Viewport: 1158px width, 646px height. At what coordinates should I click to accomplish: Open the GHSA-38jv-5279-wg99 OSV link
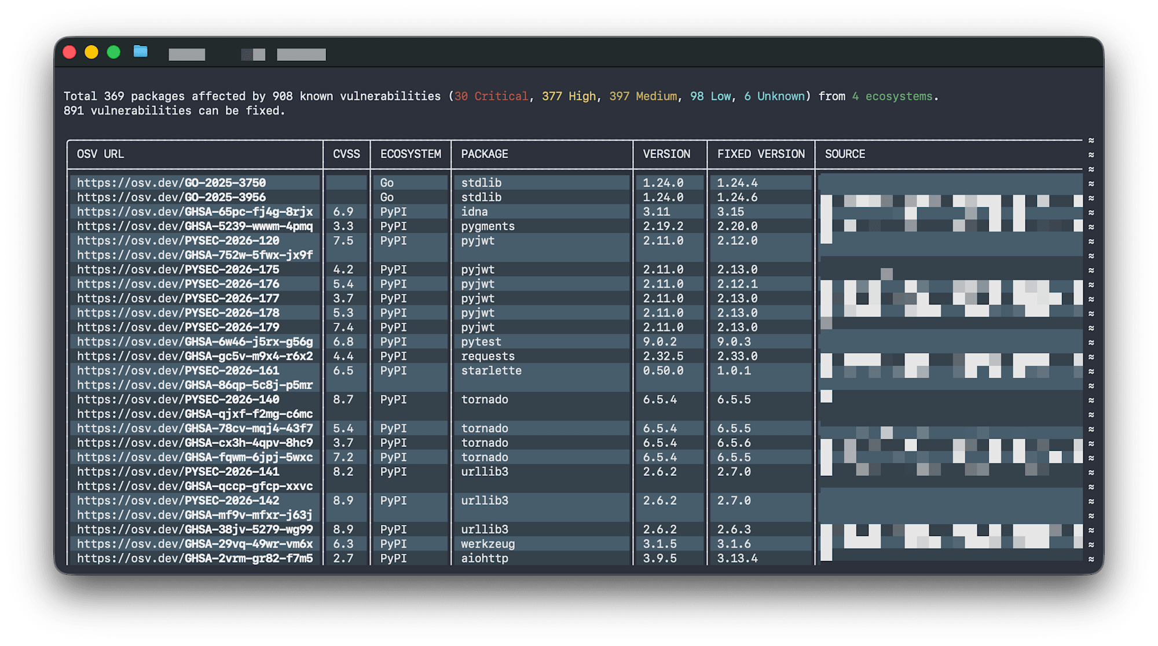coord(195,530)
